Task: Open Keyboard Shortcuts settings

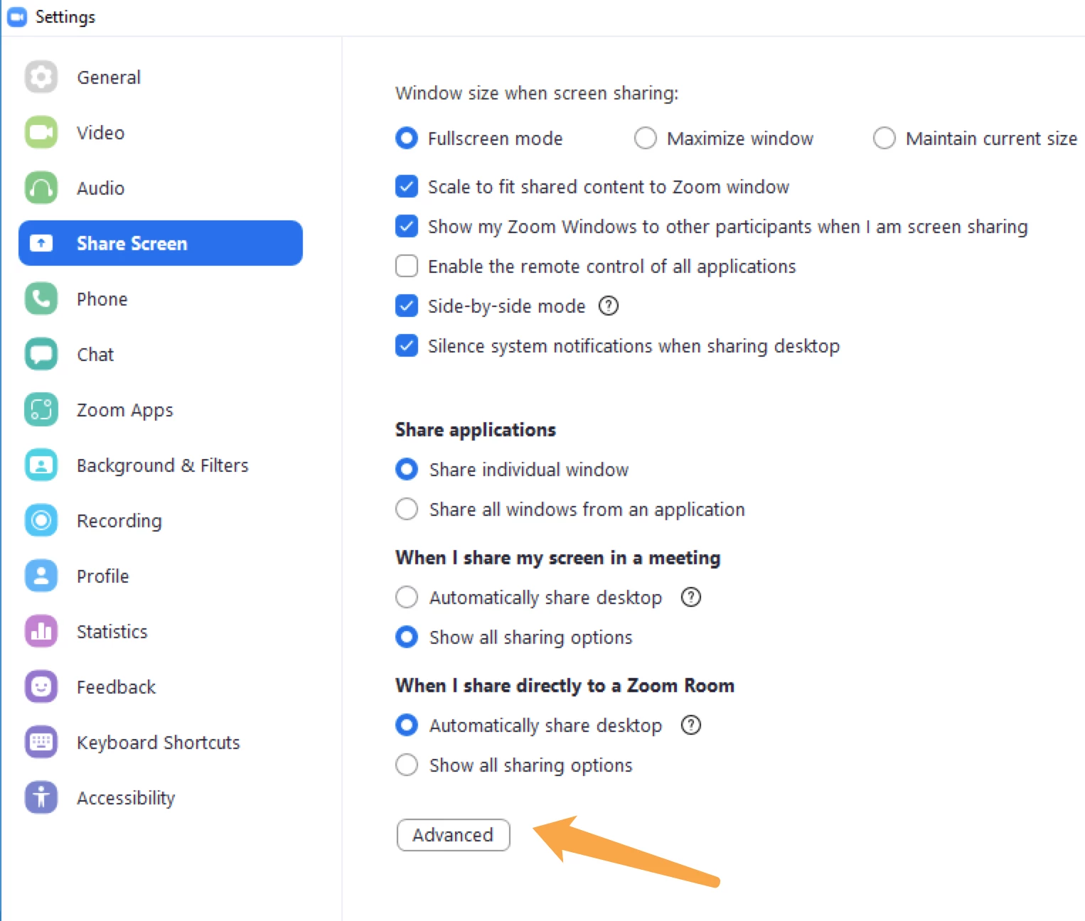Action: pyautogui.click(x=161, y=742)
